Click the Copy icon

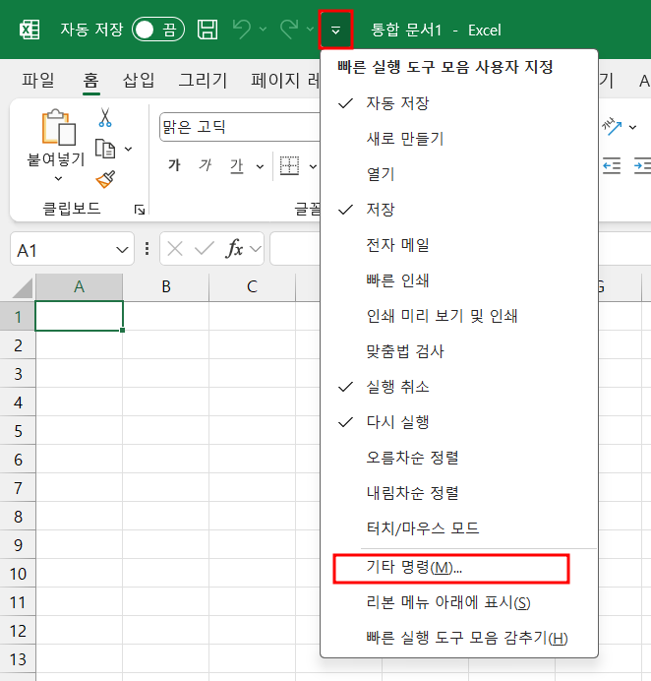pos(105,149)
